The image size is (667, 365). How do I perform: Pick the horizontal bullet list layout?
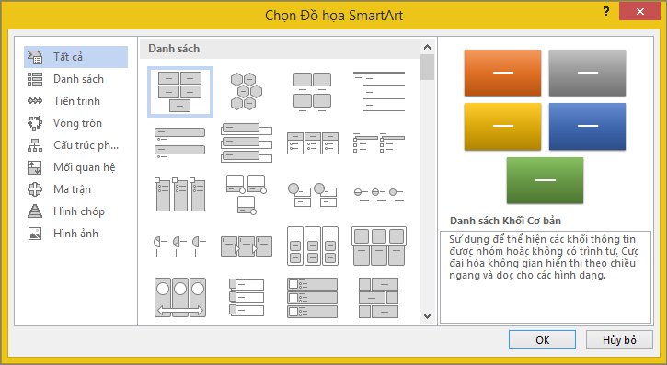pos(312,143)
